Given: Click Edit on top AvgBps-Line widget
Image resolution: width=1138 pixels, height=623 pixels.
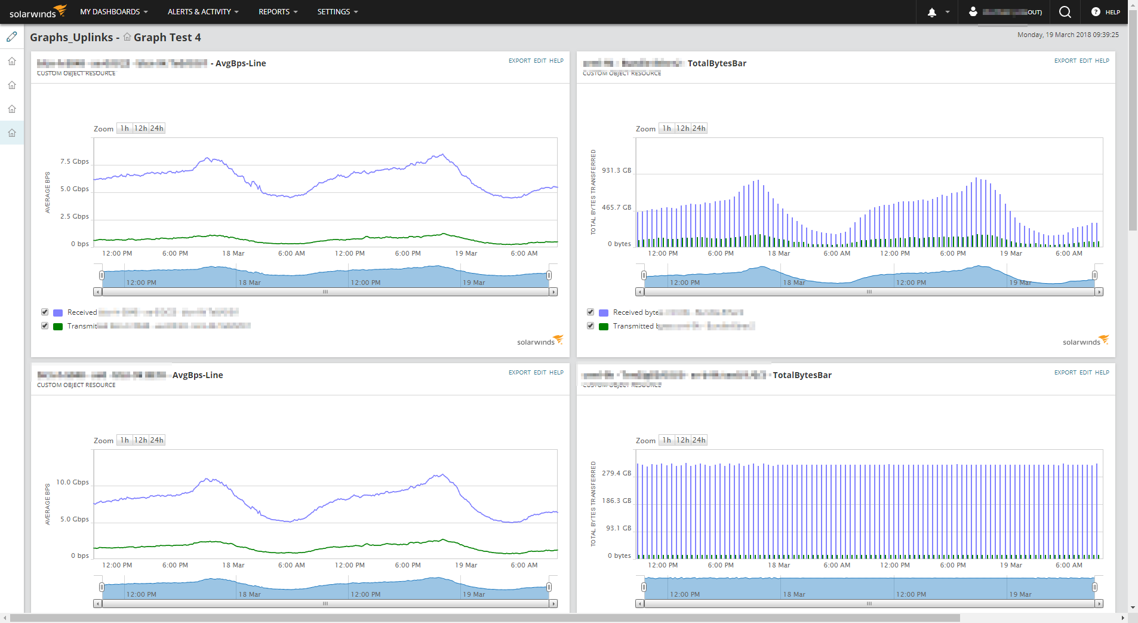Looking at the screenshot, I should tap(540, 61).
